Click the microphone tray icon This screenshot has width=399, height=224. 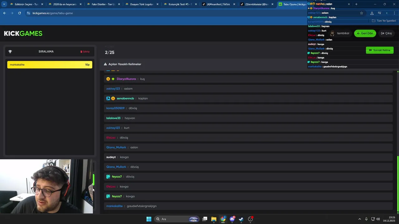(366, 219)
